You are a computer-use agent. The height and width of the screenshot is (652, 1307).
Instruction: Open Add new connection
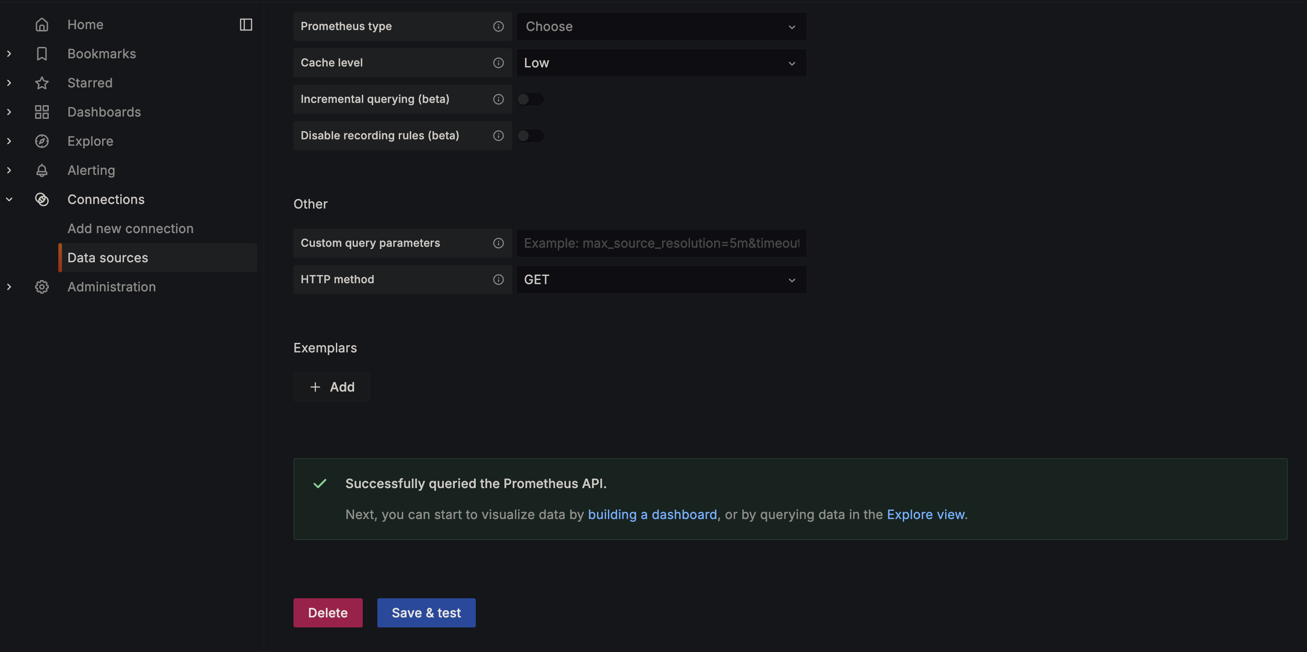tap(130, 228)
